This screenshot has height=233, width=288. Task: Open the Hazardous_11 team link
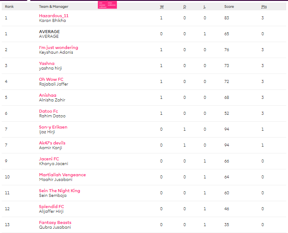[53, 15]
